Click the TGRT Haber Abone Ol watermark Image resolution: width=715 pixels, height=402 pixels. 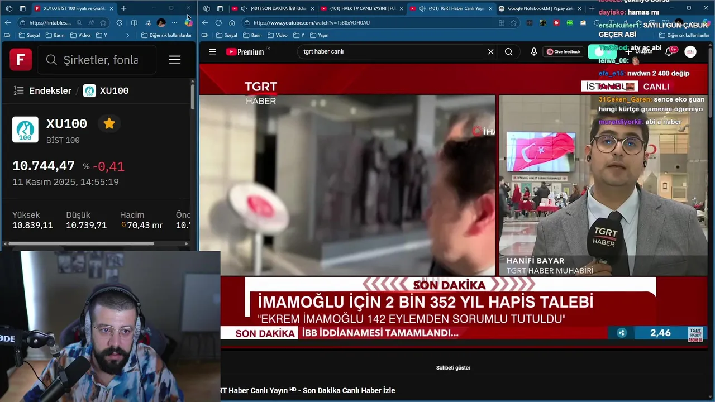(695, 334)
